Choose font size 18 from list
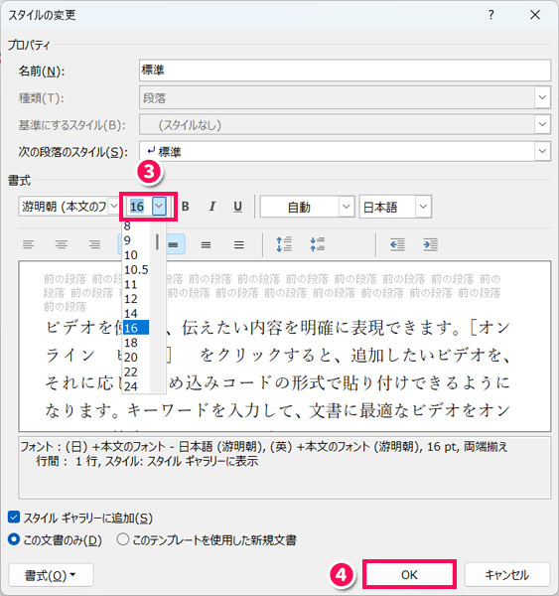This screenshot has width=559, height=596. (x=136, y=343)
